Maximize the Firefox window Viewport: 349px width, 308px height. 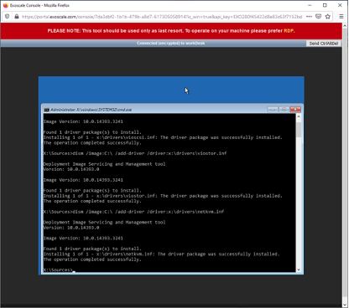325,5
